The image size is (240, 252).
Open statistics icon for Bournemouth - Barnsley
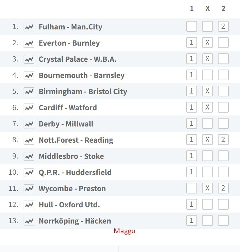tap(29, 75)
